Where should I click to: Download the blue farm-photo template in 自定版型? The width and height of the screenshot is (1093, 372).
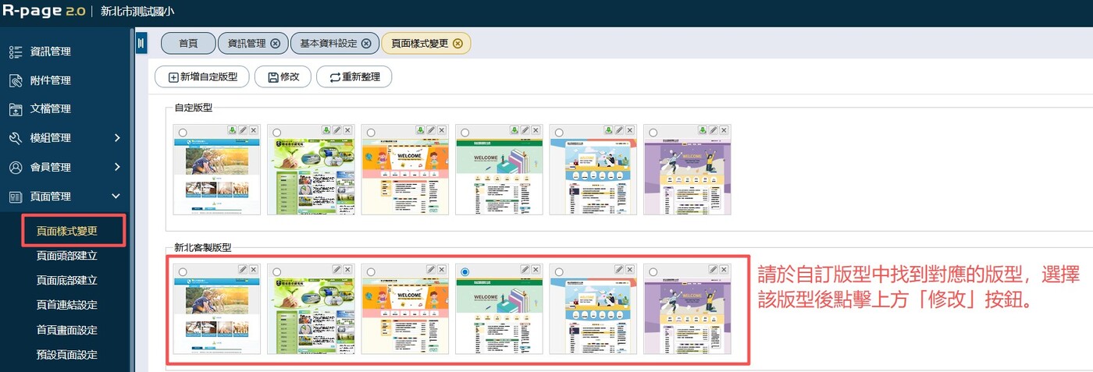pos(232,130)
